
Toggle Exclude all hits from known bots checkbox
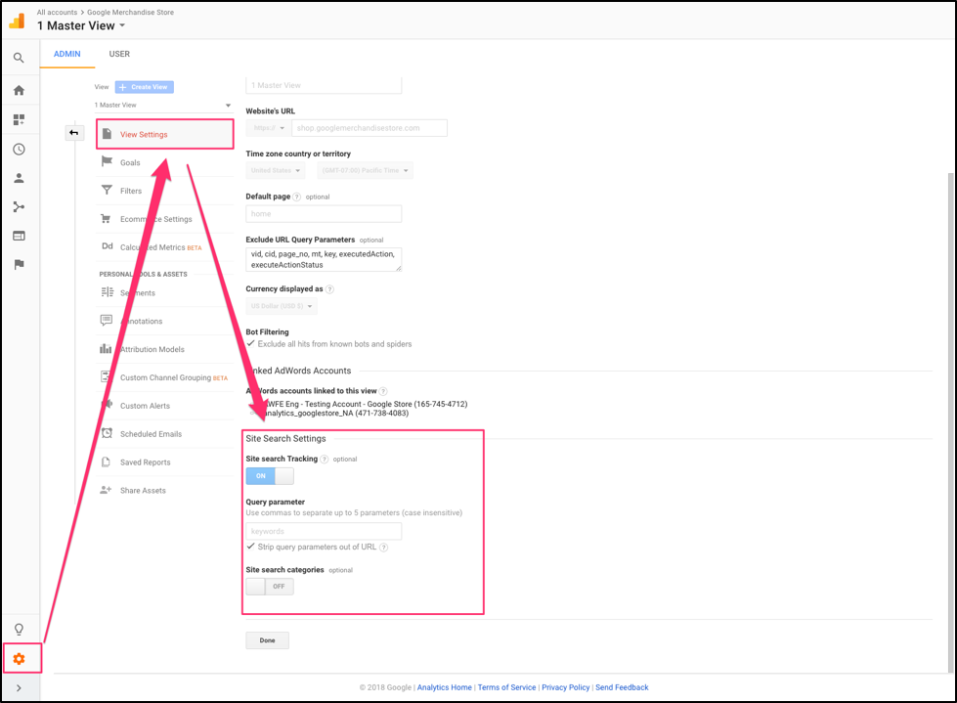coord(251,343)
